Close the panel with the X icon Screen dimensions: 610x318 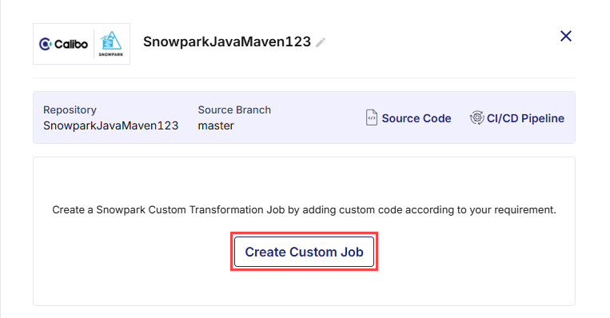pyautogui.click(x=566, y=36)
